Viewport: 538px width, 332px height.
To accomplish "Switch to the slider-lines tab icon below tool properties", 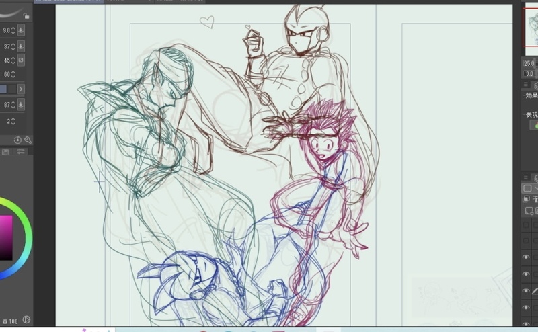I will tap(21, 152).
